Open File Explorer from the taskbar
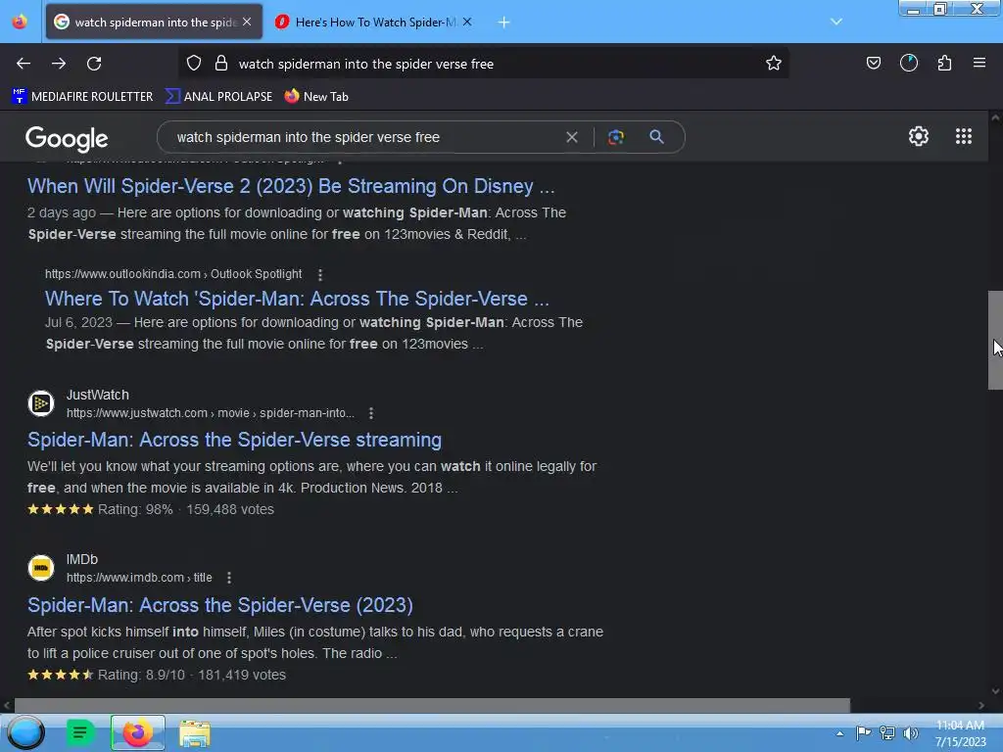The width and height of the screenshot is (1003, 752). (x=195, y=732)
